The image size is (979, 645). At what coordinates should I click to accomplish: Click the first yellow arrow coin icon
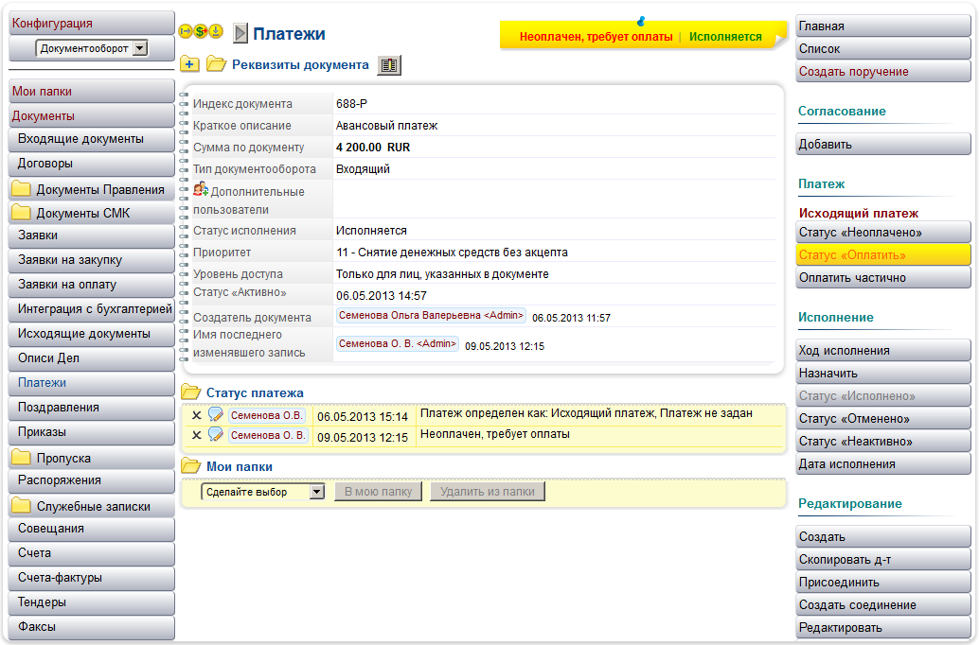[x=186, y=32]
